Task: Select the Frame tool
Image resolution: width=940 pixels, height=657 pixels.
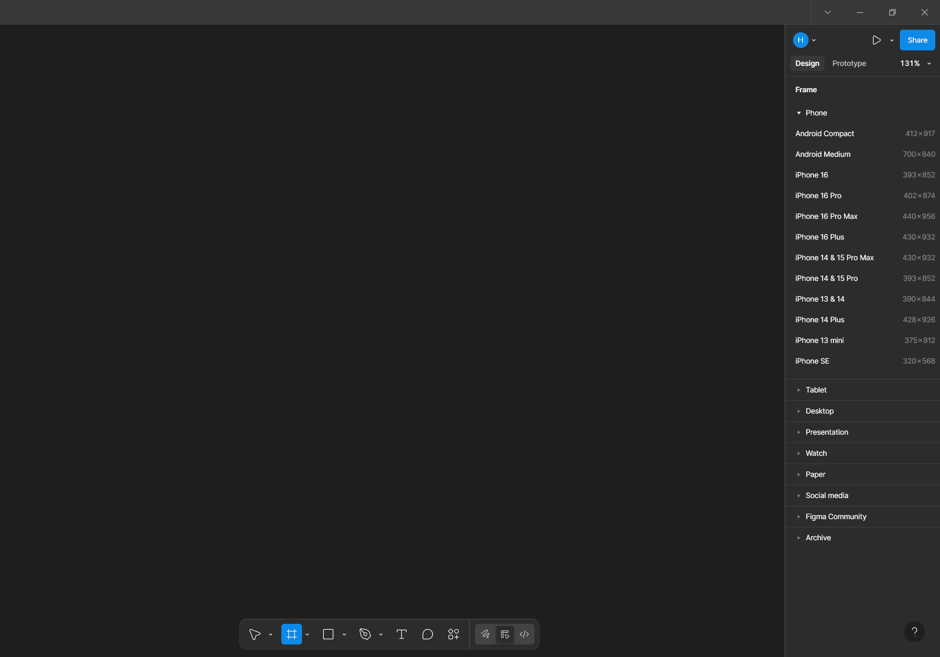Action: [x=292, y=634]
